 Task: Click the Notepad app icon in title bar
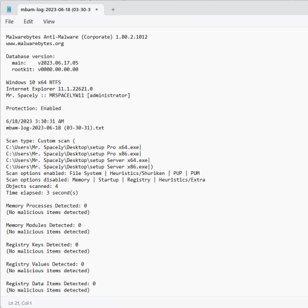point(9,9)
